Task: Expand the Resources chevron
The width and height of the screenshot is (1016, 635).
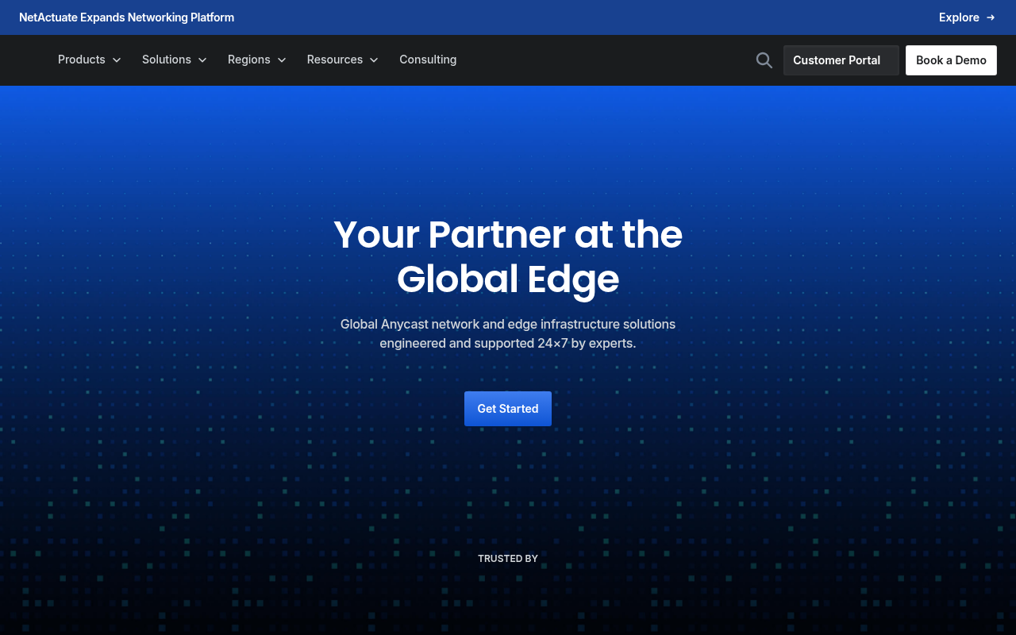Action: point(374,60)
